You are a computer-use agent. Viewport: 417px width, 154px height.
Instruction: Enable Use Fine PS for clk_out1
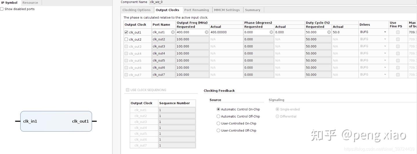tap(398, 32)
